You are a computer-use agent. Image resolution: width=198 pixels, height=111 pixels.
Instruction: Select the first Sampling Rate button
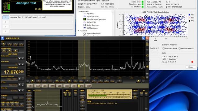(x=3, y=105)
